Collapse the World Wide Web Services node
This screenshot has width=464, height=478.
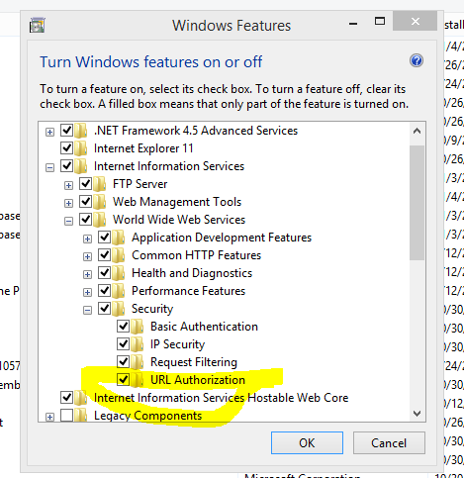68,222
